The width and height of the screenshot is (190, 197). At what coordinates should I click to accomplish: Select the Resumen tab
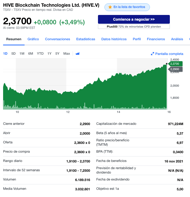point(14,39)
